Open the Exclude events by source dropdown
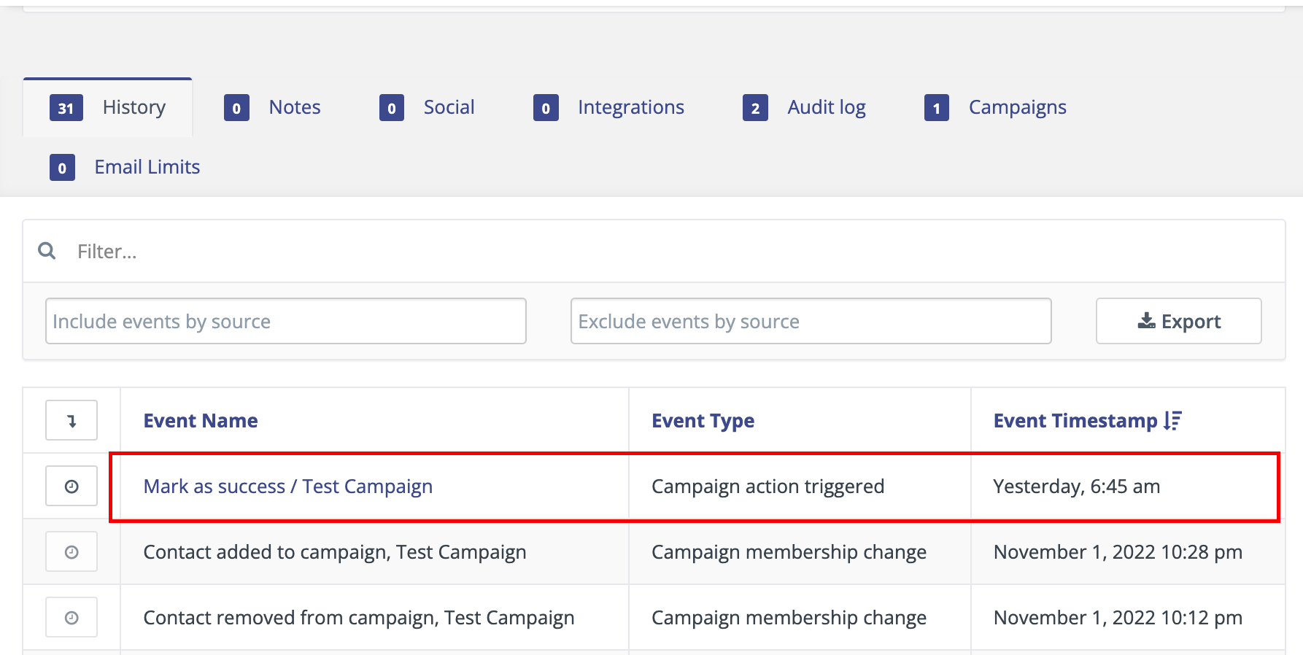The width and height of the screenshot is (1303, 655). [x=811, y=321]
